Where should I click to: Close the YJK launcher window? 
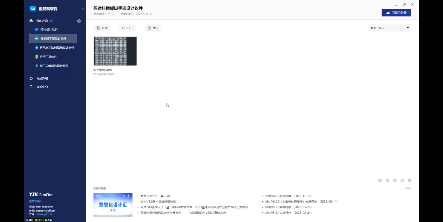(x=412, y=4)
